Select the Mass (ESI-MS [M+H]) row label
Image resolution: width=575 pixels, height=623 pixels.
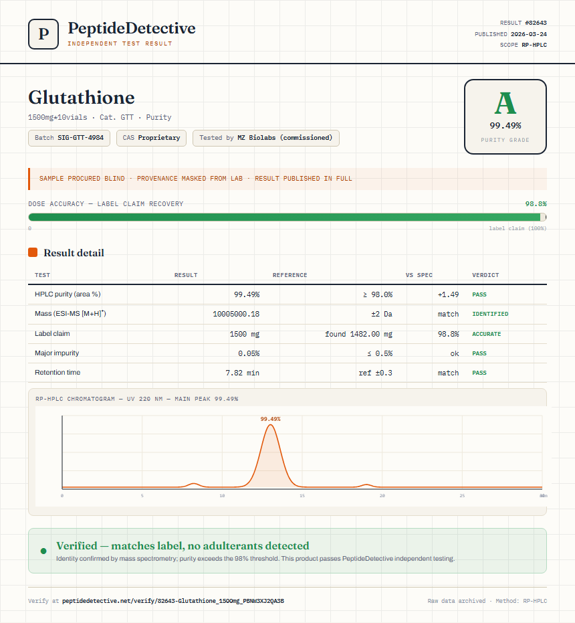70,313
